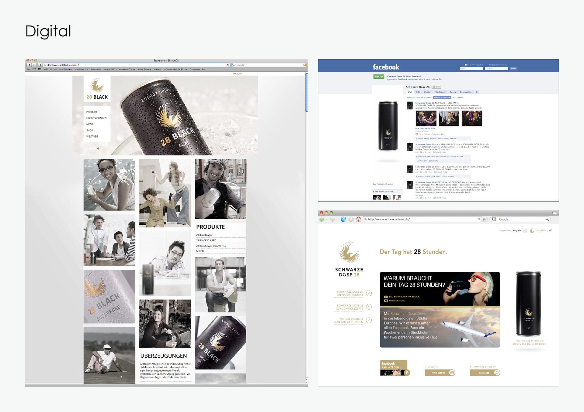Open the Top Sites grid icon in Safari

click(40, 69)
